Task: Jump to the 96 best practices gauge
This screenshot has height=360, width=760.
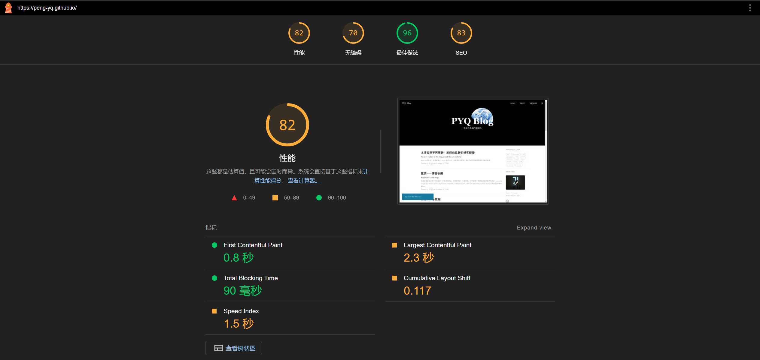Action: [407, 33]
